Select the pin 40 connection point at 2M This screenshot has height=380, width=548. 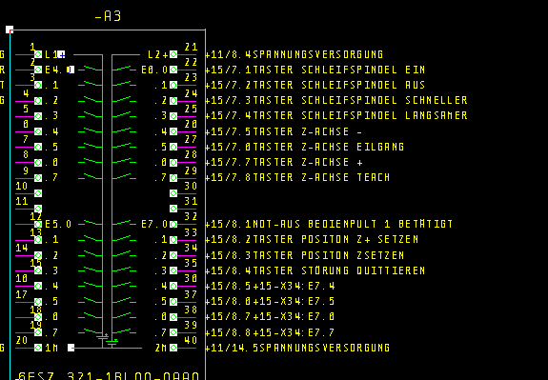pyautogui.click(x=173, y=348)
